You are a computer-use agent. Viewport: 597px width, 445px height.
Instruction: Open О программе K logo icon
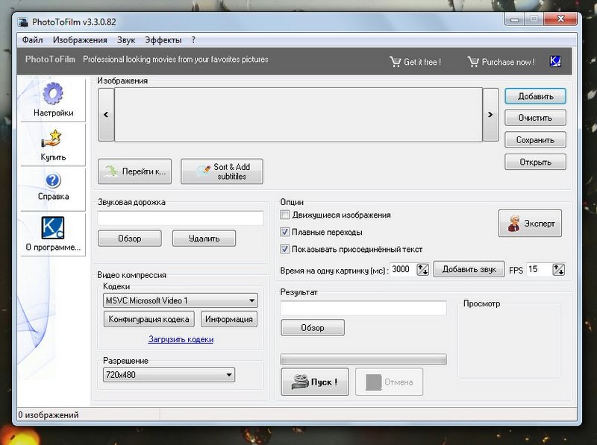tap(52, 228)
